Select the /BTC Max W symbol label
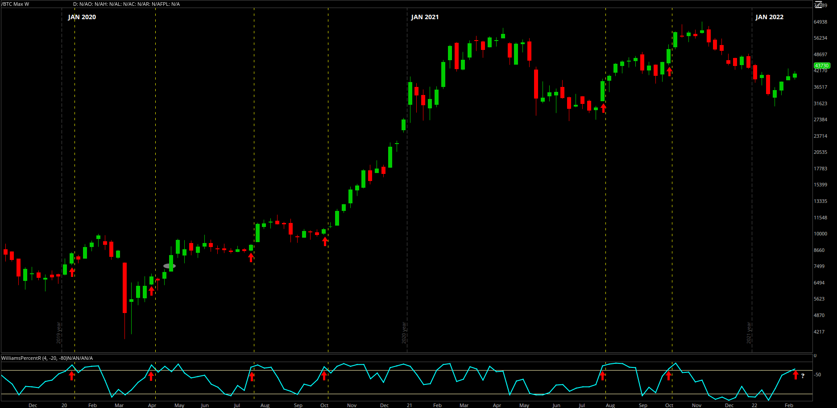Screen dimensions: 837x408 point(16,4)
